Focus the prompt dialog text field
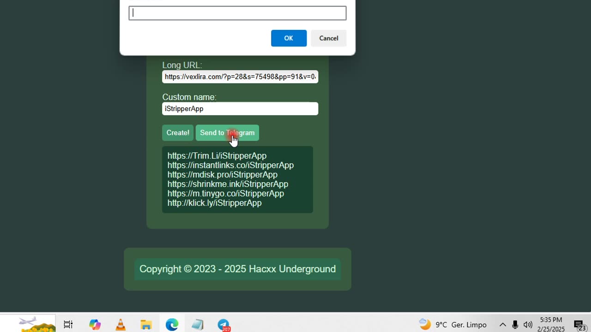 [237, 13]
